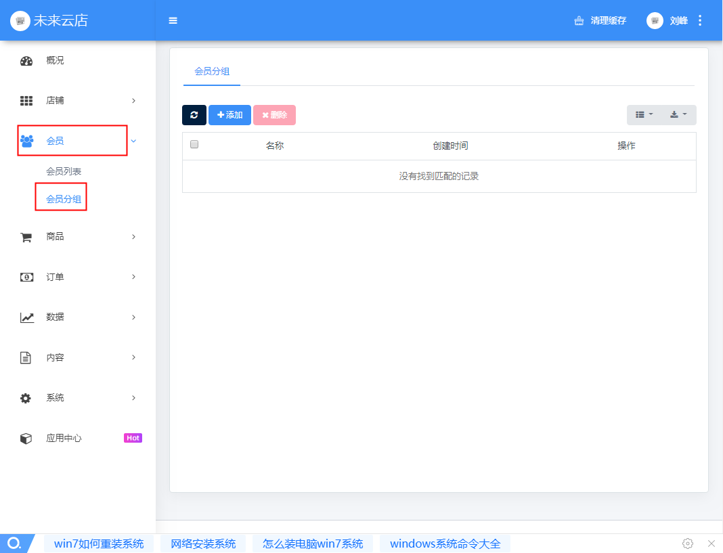The width and height of the screenshot is (723, 553).
Task: Open the column display dropdown
Action: 644,115
